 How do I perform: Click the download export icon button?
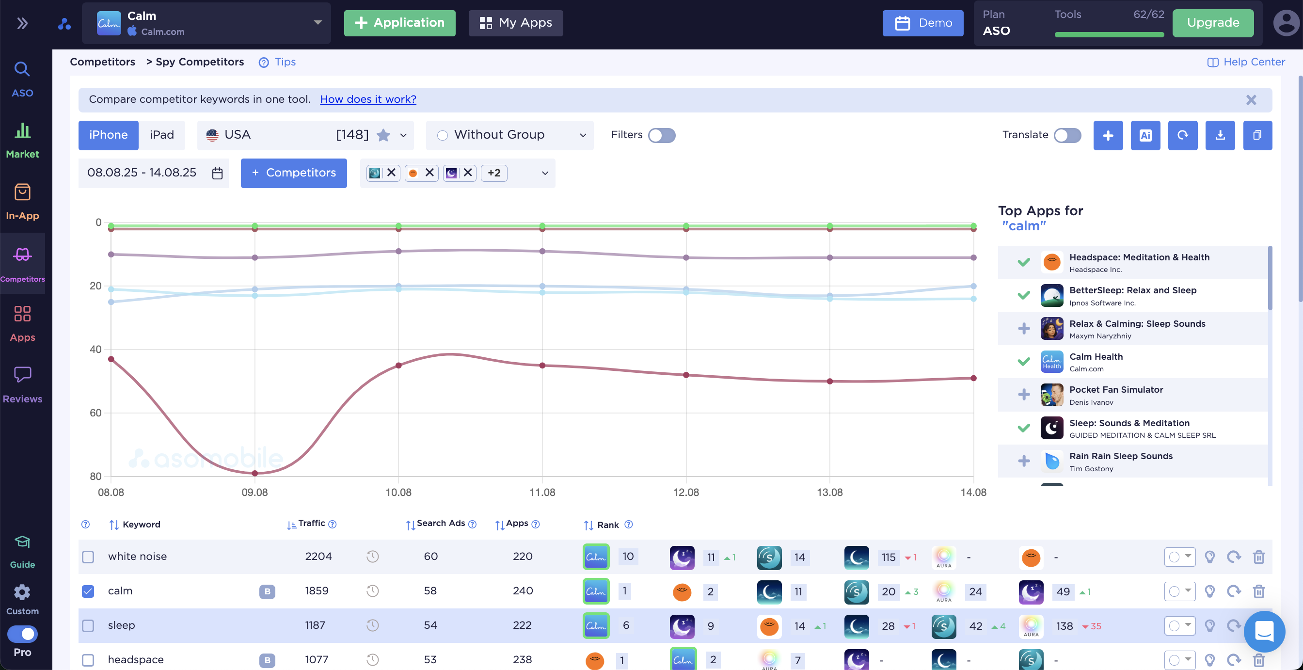point(1220,135)
